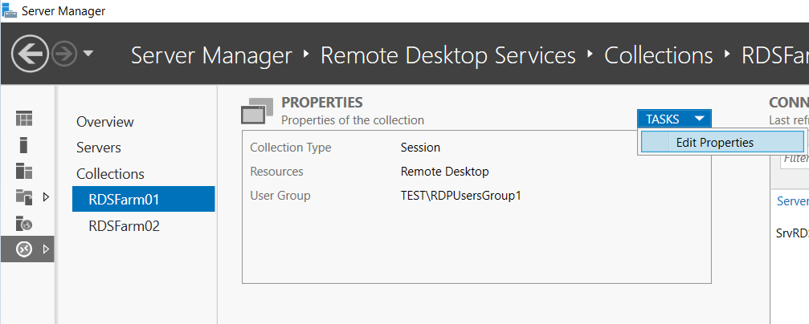Click the Forward navigation arrow
This screenshot has width=809, height=324.
pos(64,54)
